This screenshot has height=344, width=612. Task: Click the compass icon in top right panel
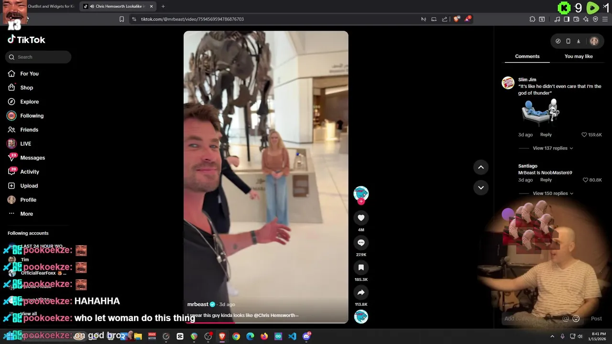tap(558, 41)
